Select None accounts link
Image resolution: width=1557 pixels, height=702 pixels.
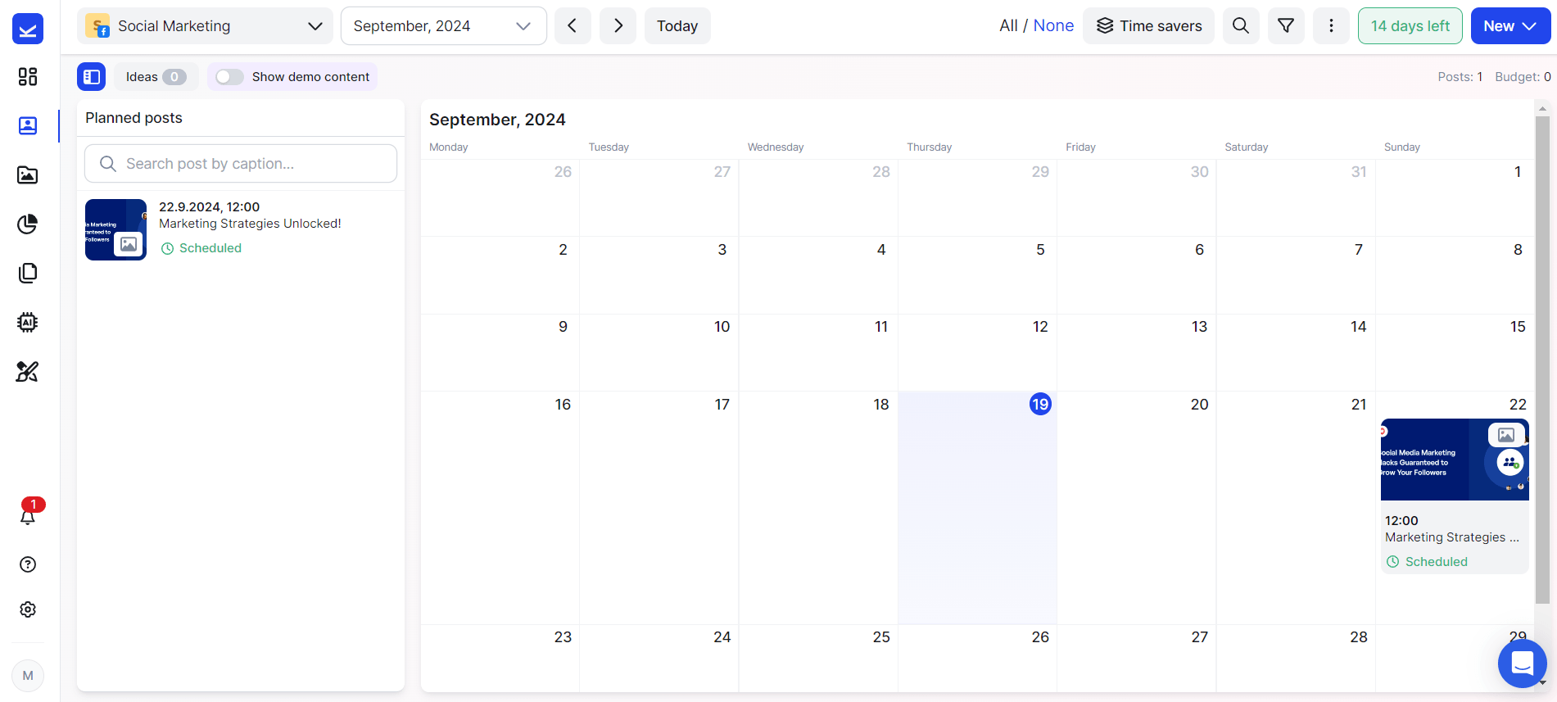pos(1053,26)
